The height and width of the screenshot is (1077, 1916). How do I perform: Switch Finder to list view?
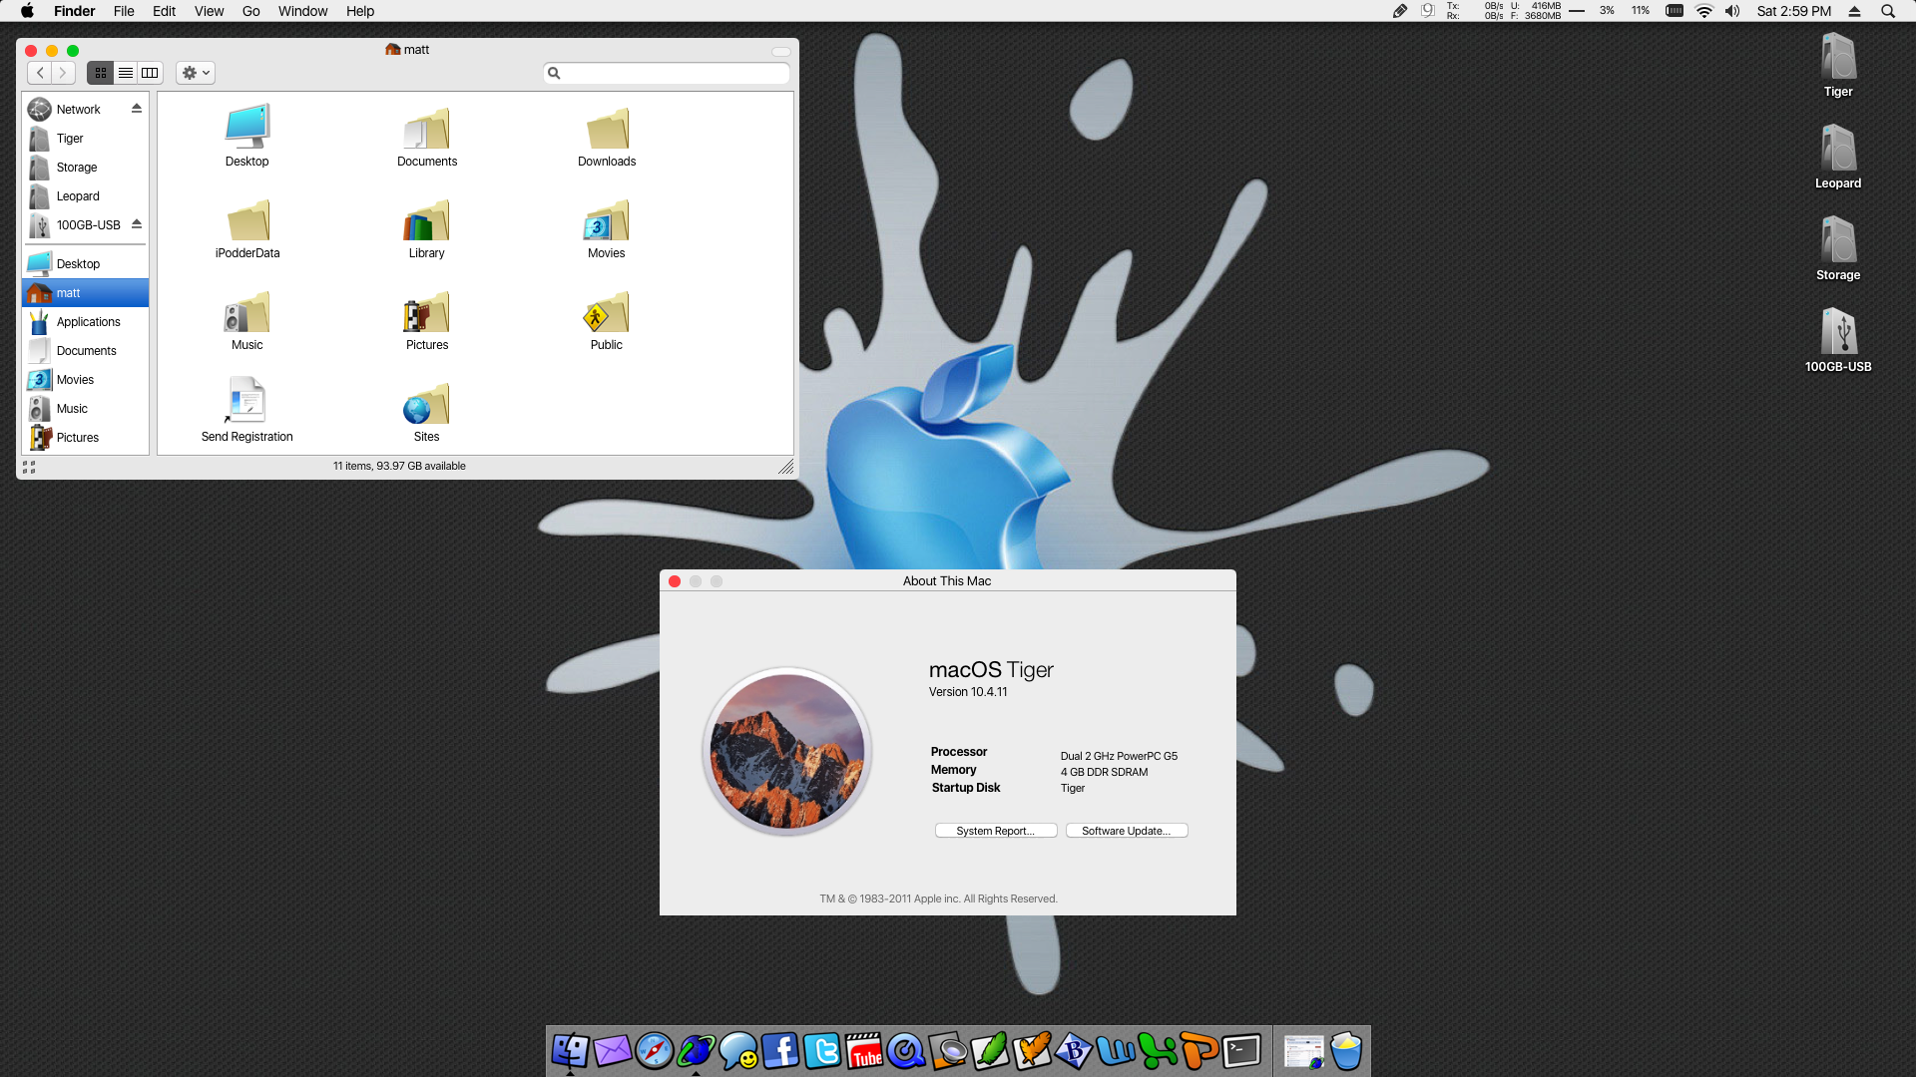125,73
